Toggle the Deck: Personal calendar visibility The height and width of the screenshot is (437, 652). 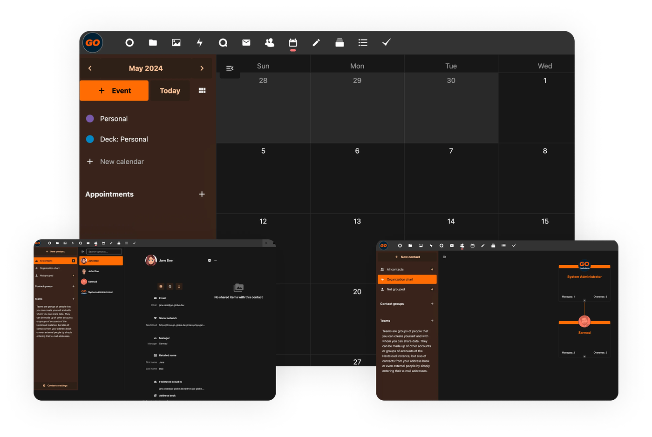point(90,139)
